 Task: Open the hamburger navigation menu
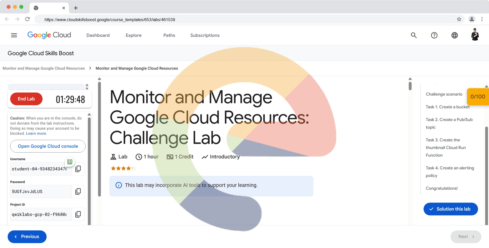click(14, 35)
